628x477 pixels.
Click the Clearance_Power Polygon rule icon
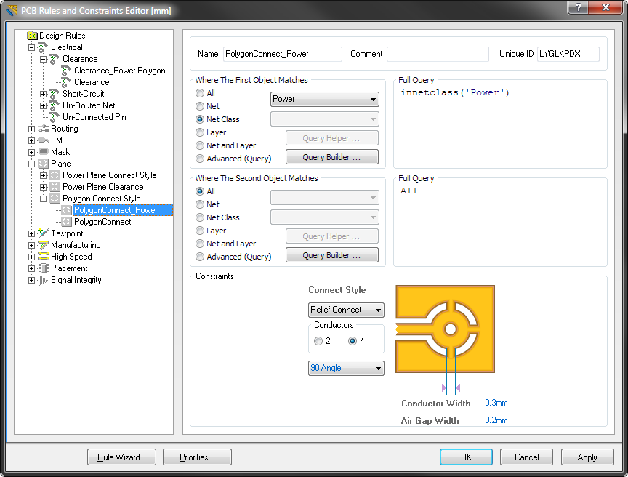click(66, 71)
